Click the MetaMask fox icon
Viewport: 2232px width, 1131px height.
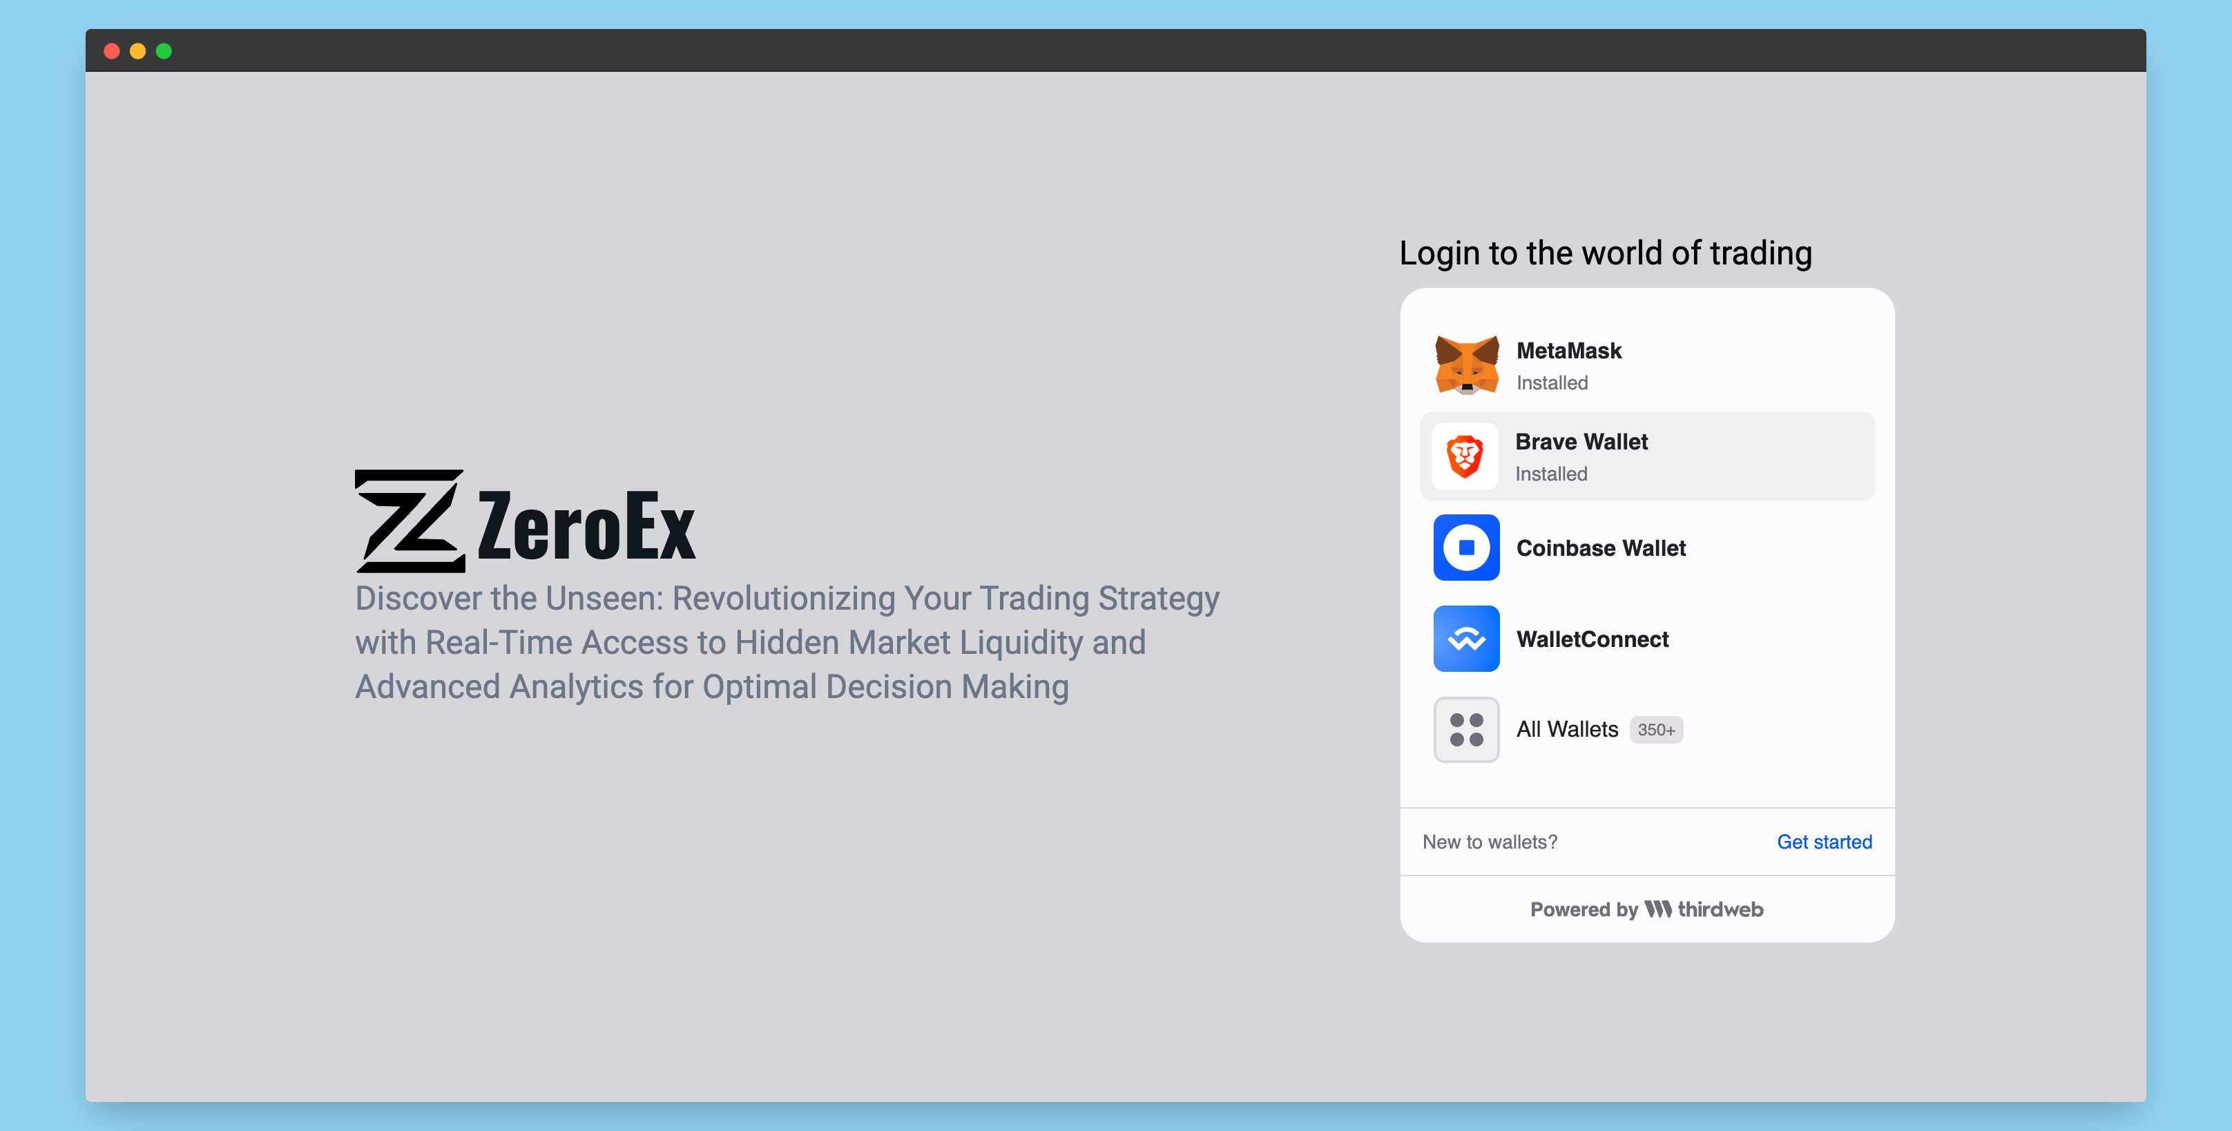pyautogui.click(x=1466, y=365)
